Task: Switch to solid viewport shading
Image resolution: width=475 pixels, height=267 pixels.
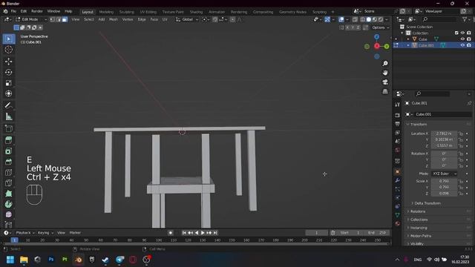Action: 369,19
